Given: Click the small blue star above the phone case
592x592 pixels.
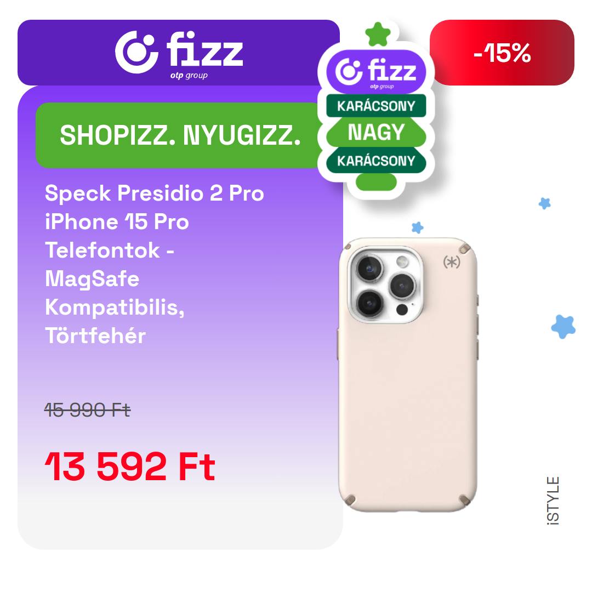Looking at the screenshot, I should click(417, 227).
